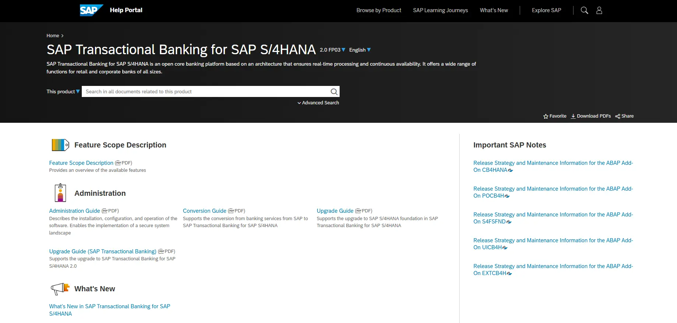The image size is (677, 323).
Task: Click the Feature Scope Description section icon
Action: tap(60, 145)
